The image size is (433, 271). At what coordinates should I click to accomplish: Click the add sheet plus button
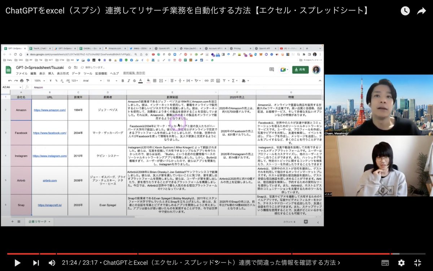coord(12,221)
